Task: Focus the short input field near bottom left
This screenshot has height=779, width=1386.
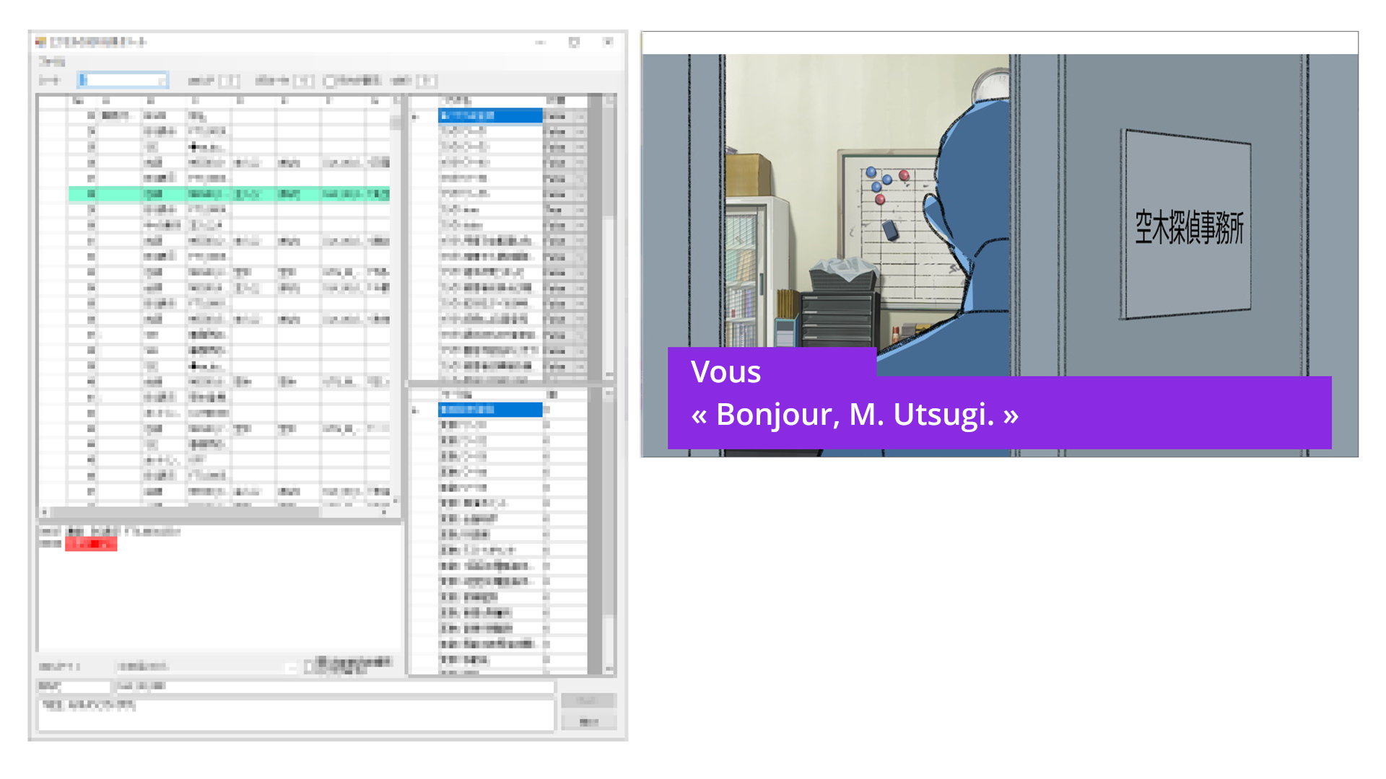Action: coord(74,686)
